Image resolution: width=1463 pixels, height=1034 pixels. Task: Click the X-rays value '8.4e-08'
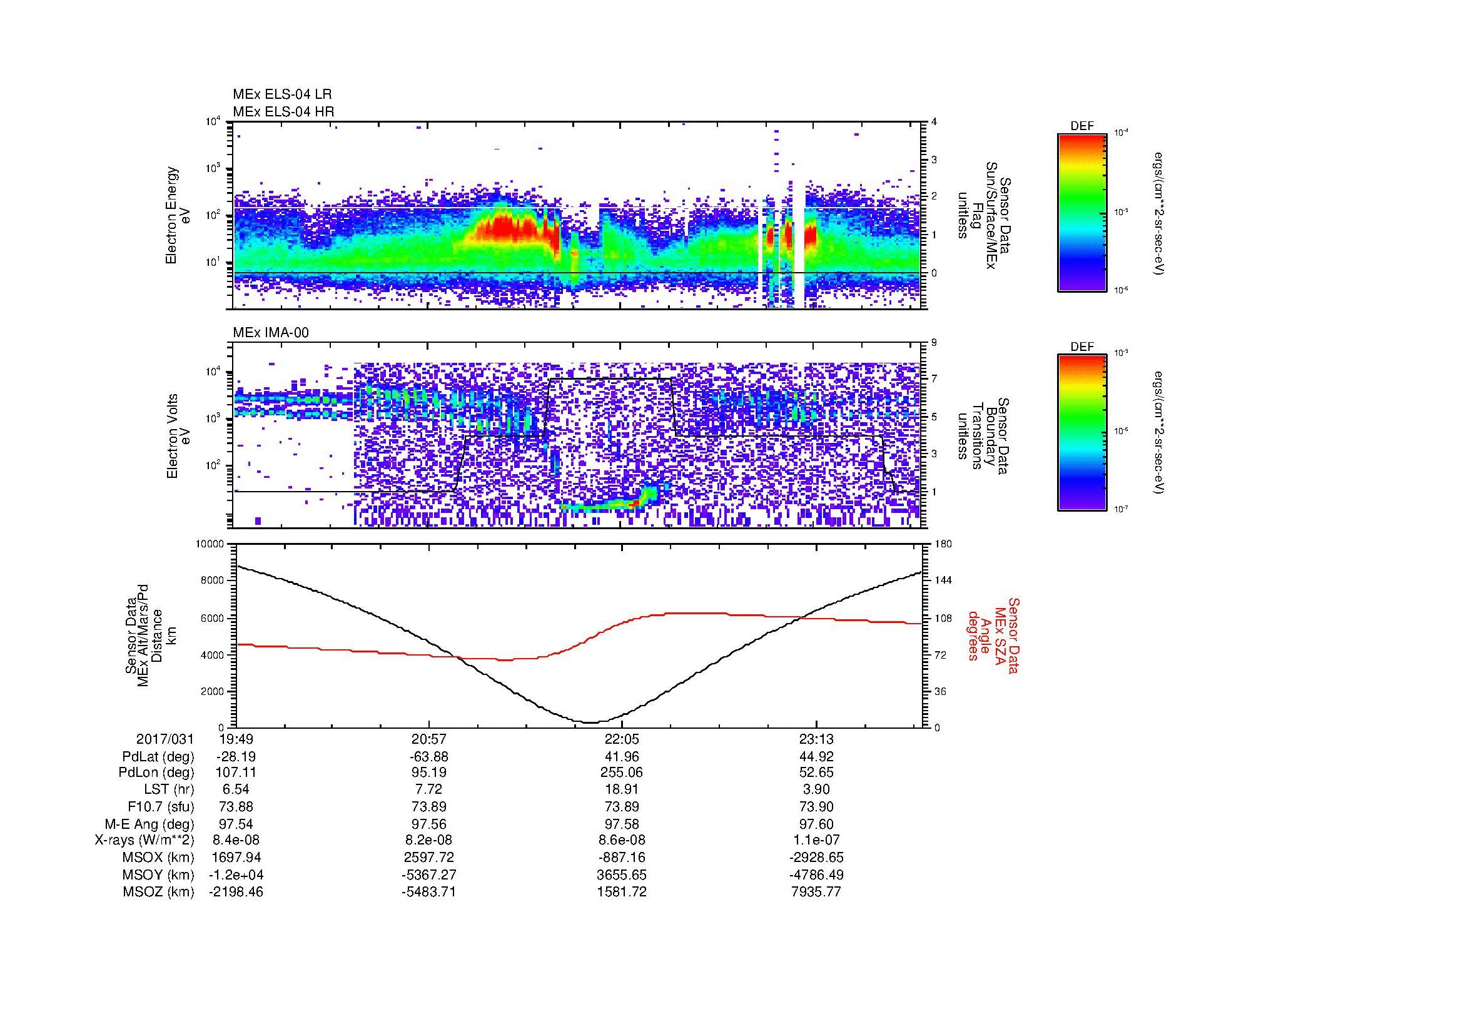pos(236,841)
